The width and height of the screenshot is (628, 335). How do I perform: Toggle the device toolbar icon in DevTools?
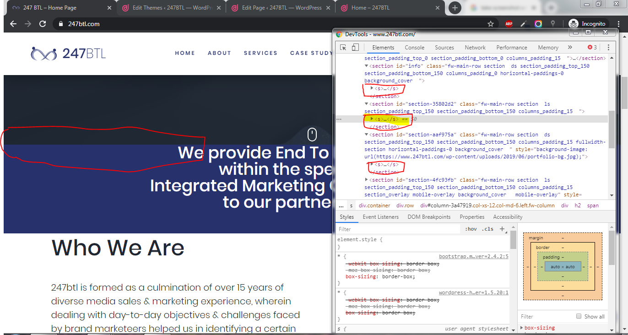click(x=355, y=48)
